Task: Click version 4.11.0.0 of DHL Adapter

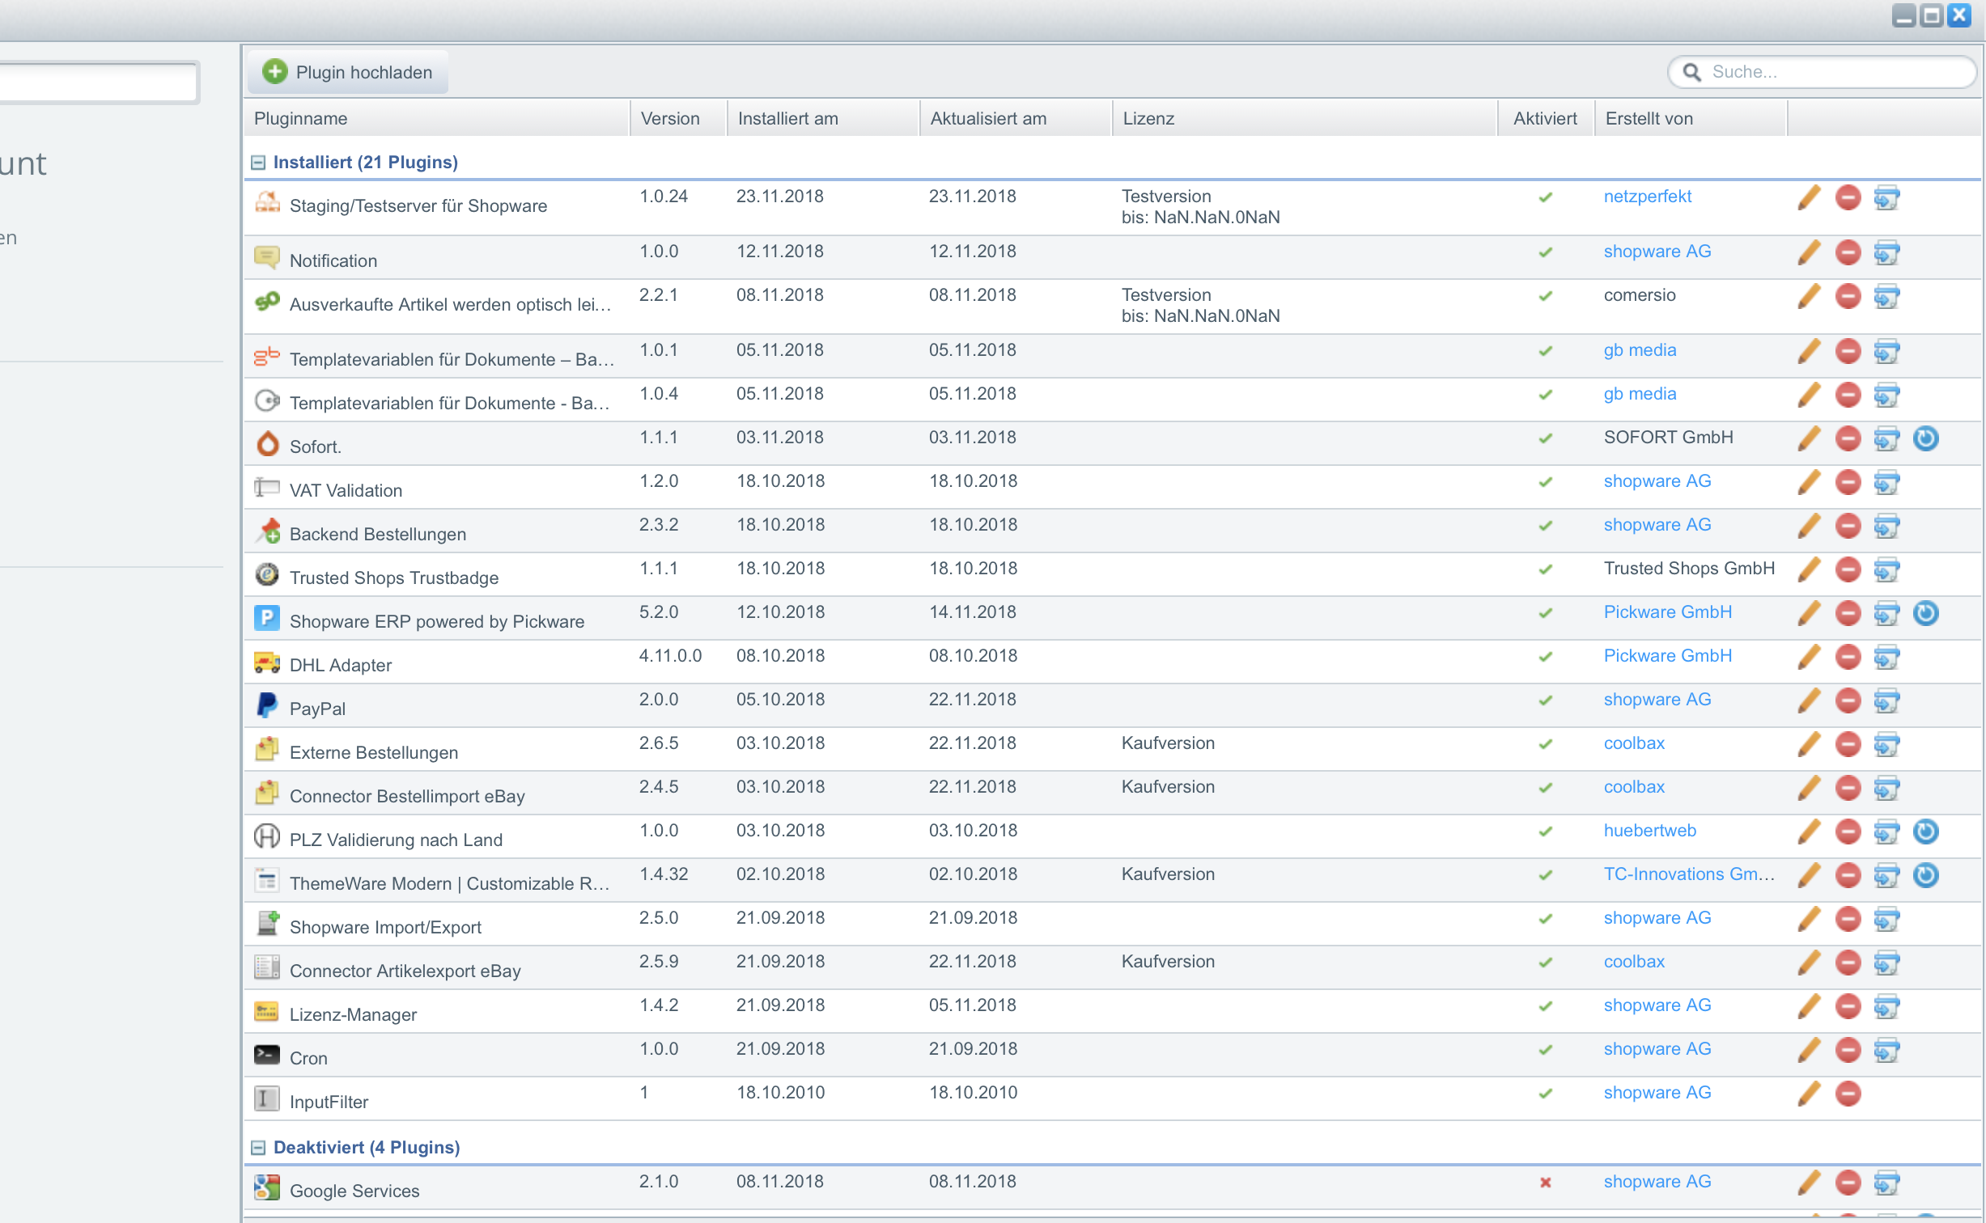Action: 670,656
